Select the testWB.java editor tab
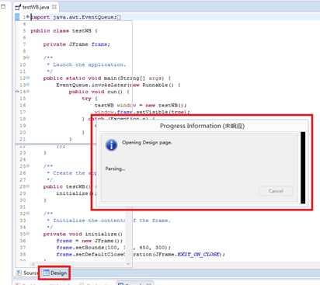320x285 pixels. [36, 7]
